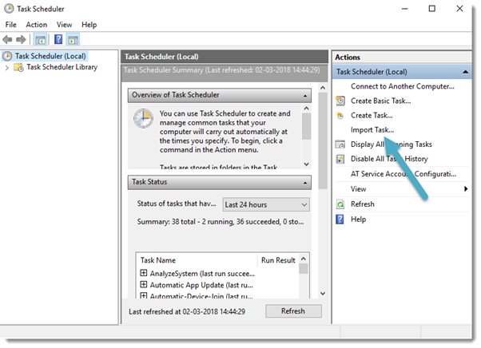Click Import Task in Actions pane
The height and width of the screenshot is (348, 481).
(x=372, y=129)
